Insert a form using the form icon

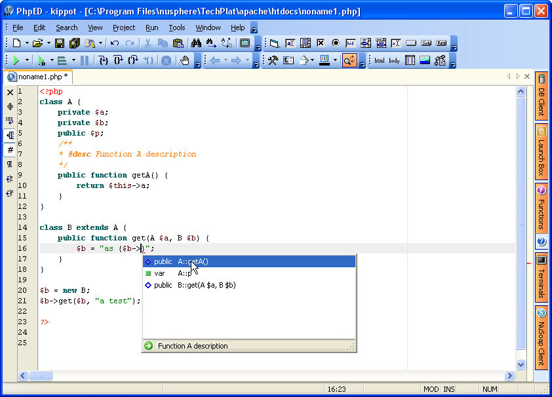(274, 43)
